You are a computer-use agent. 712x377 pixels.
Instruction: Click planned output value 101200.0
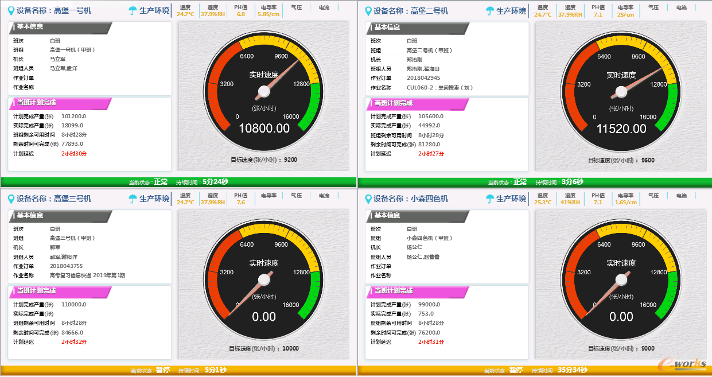(x=73, y=116)
